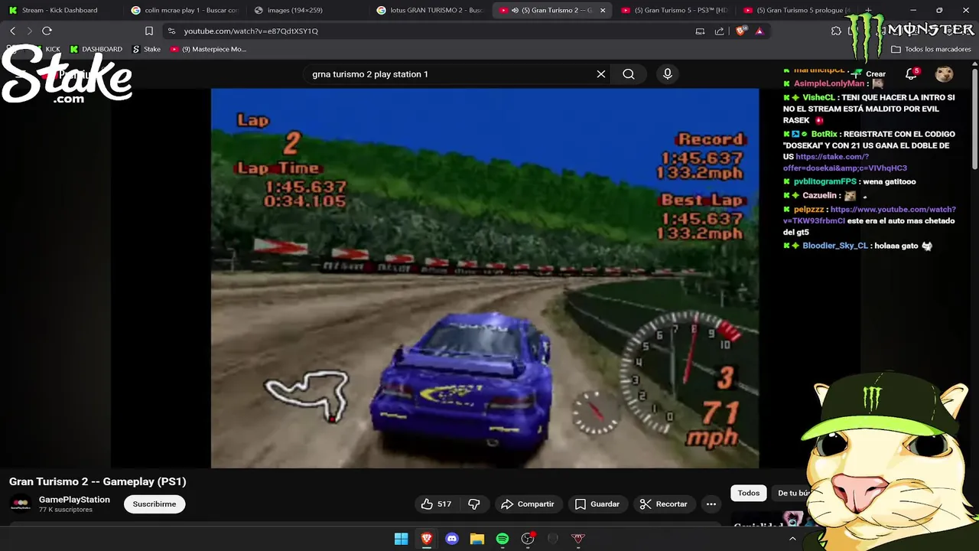
Task: Go back with the browser back arrow
Action: (x=13, y=31)
